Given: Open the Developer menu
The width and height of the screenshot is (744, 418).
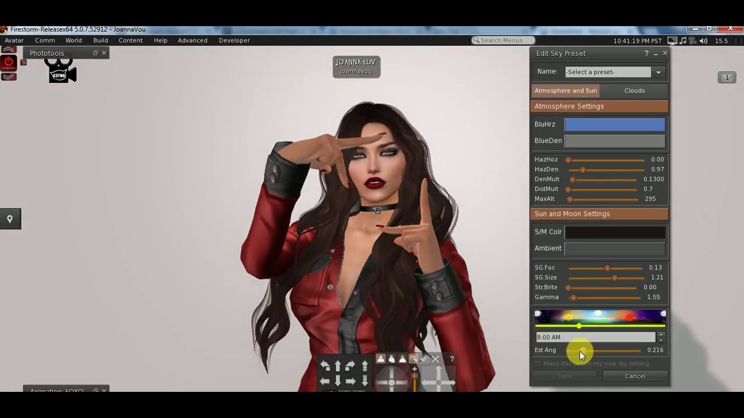Looking at the screenshot, I should coord(234,40).
